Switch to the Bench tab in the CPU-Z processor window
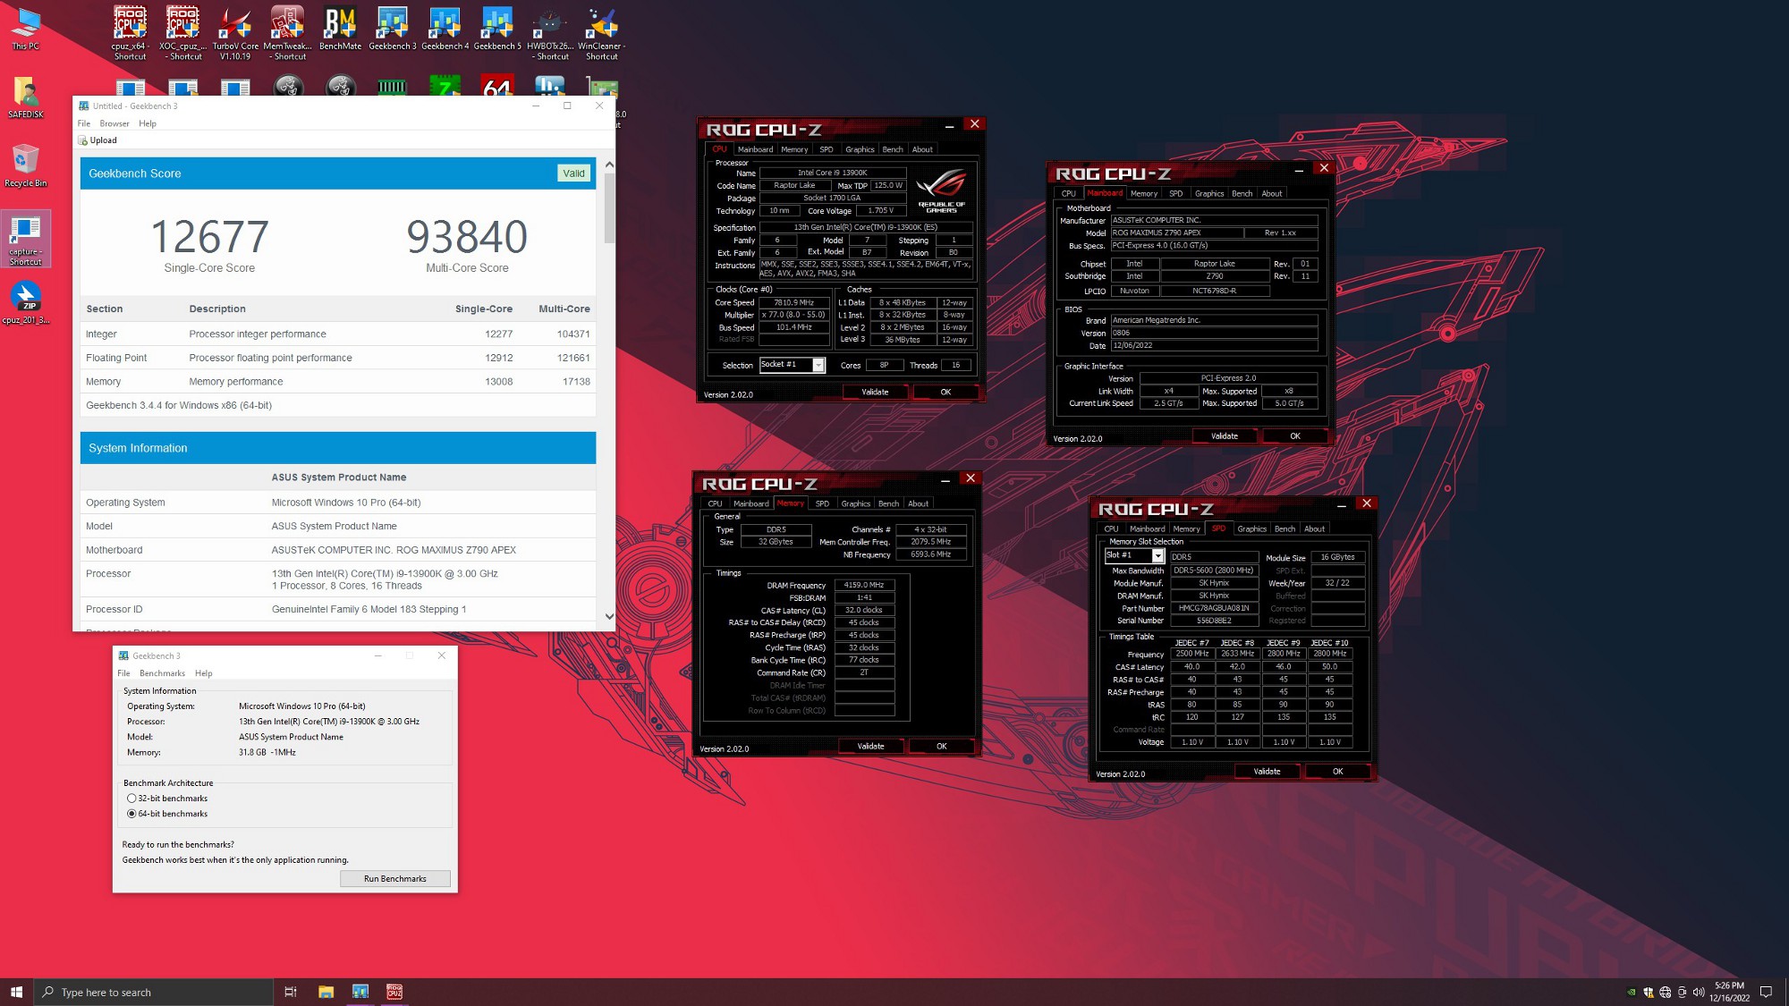 [893, 149]
